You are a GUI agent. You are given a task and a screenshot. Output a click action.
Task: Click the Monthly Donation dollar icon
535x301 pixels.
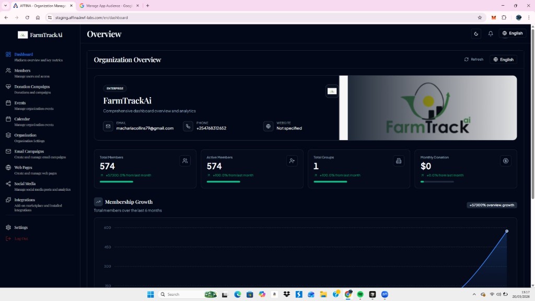(x=505, y=160)
